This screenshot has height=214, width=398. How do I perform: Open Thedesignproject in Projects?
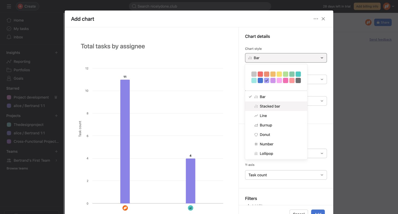28,125
